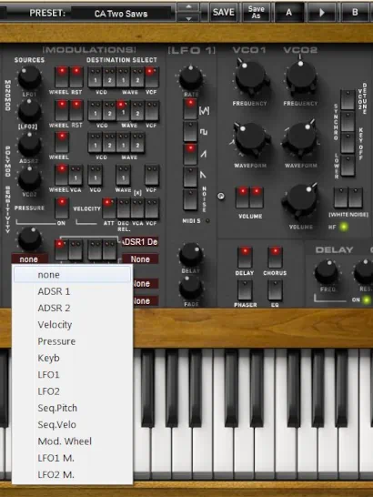This screenshot has height=497, width=373.
Task: Toggle the CHORUS effect switch
Action: point(275,258)
